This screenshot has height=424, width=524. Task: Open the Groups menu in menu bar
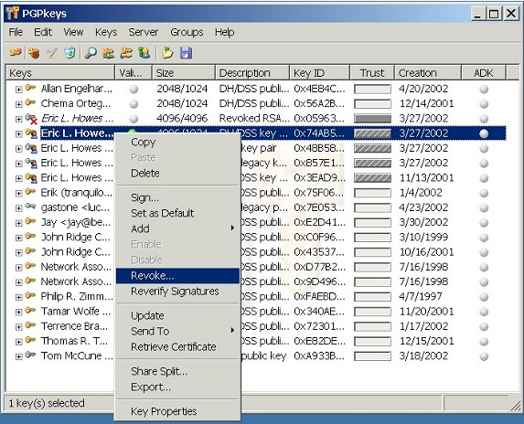click(187, 32)
